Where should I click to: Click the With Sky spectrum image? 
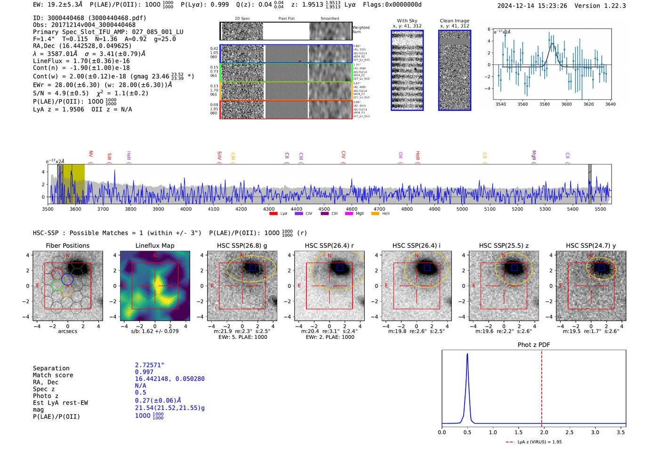(x=407, y=70)
